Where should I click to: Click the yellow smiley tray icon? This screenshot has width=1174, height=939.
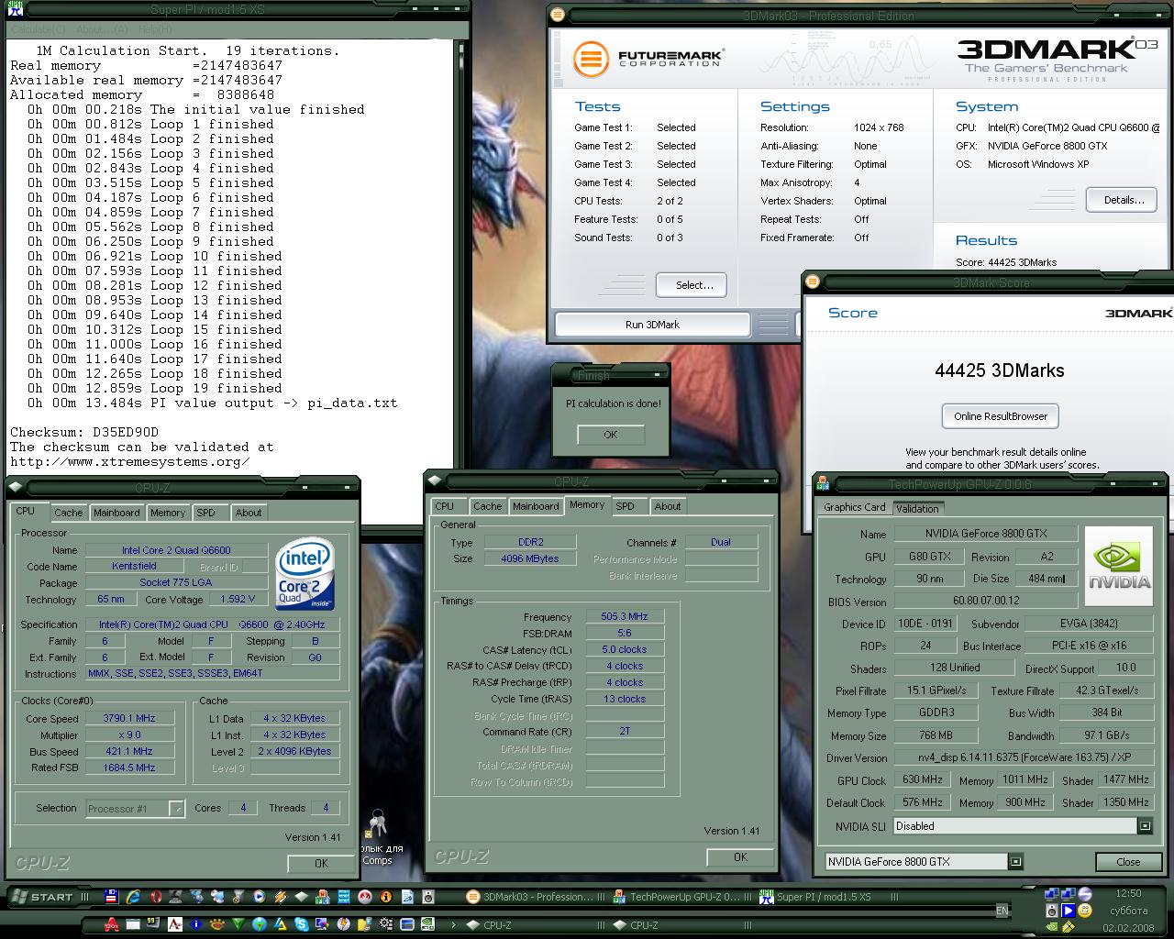click(x=1085, y=911)
